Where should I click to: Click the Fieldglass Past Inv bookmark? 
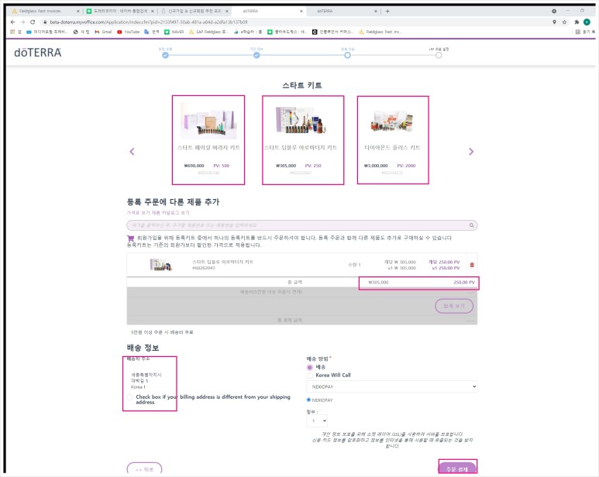[380, 32]
